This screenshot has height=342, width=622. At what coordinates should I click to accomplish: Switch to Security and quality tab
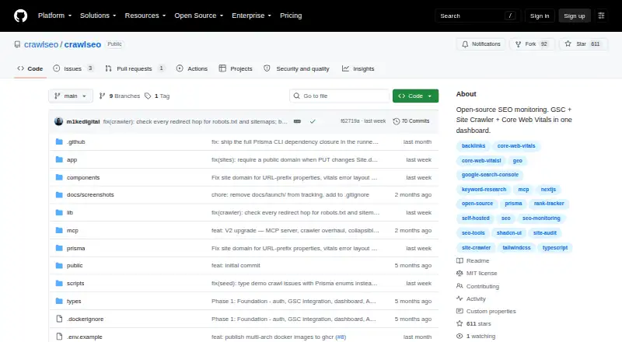click(x=297, y=68)
